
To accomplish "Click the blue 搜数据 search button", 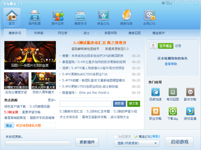I will 119,104.
